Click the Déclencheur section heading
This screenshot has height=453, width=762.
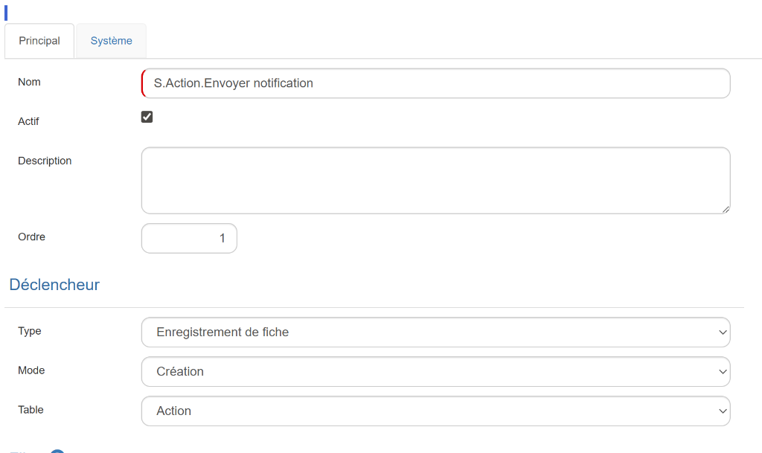54,285
